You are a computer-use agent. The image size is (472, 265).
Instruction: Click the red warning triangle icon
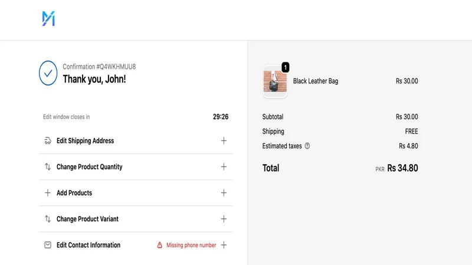click(159, 245)
